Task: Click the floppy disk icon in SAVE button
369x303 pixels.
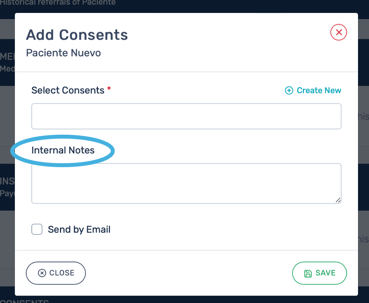Action: click(308, 273)
